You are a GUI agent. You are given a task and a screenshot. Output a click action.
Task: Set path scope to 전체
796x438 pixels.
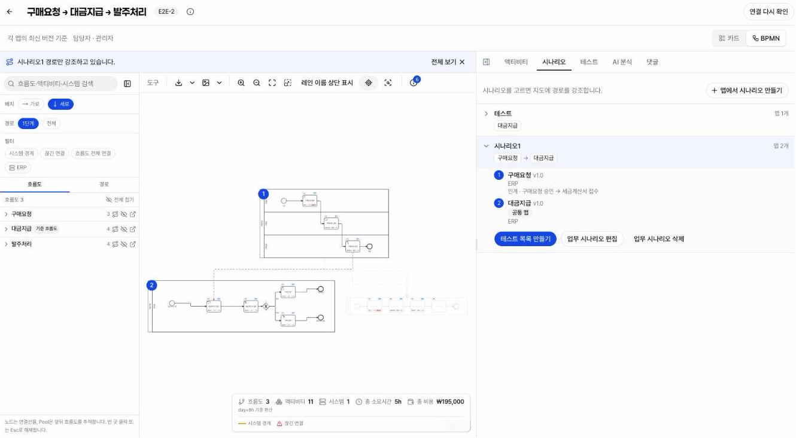(51, 124)
